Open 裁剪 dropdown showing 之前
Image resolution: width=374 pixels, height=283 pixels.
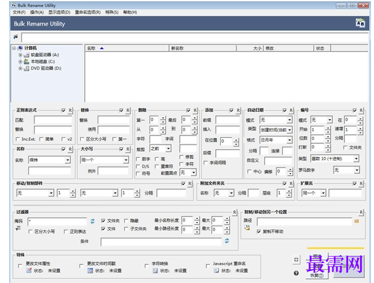click(168, 148)
